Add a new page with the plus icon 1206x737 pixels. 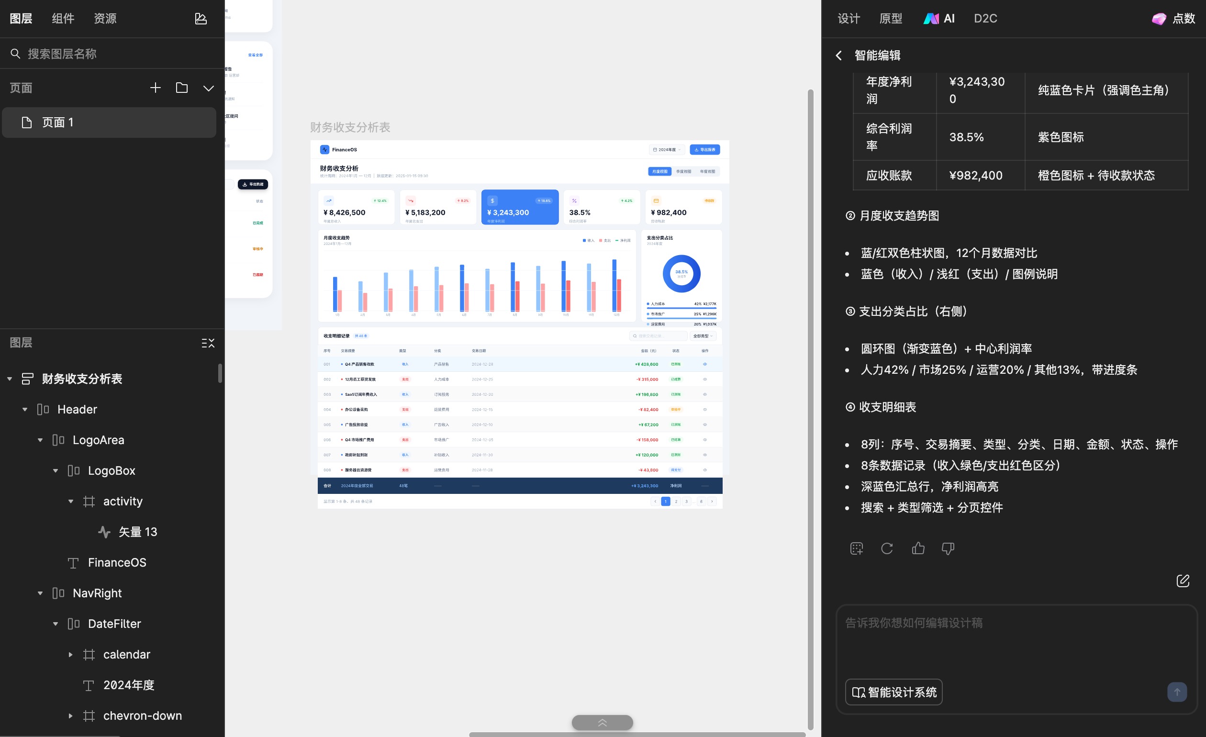point(155,88)
